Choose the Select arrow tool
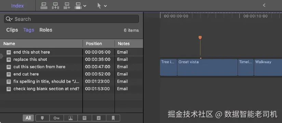This screenshot has height=123, width=282. coord(99,5)
